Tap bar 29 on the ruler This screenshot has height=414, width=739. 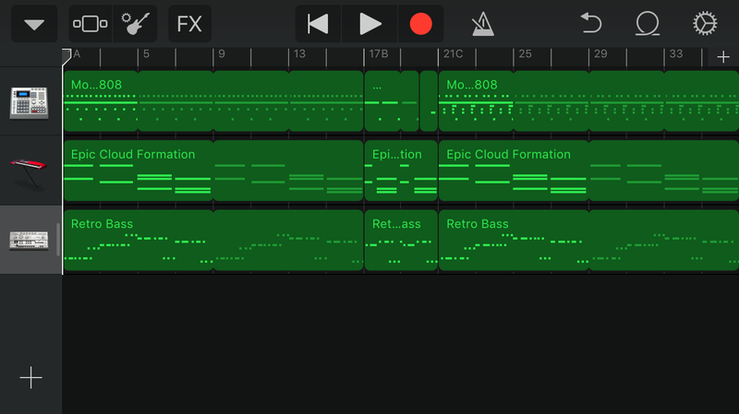click(x=600, y=54)
